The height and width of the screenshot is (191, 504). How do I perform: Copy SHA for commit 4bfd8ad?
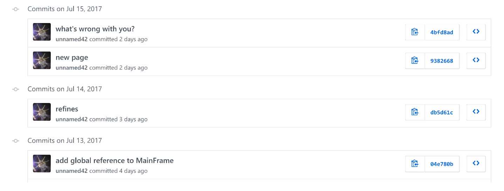(415, 32)
